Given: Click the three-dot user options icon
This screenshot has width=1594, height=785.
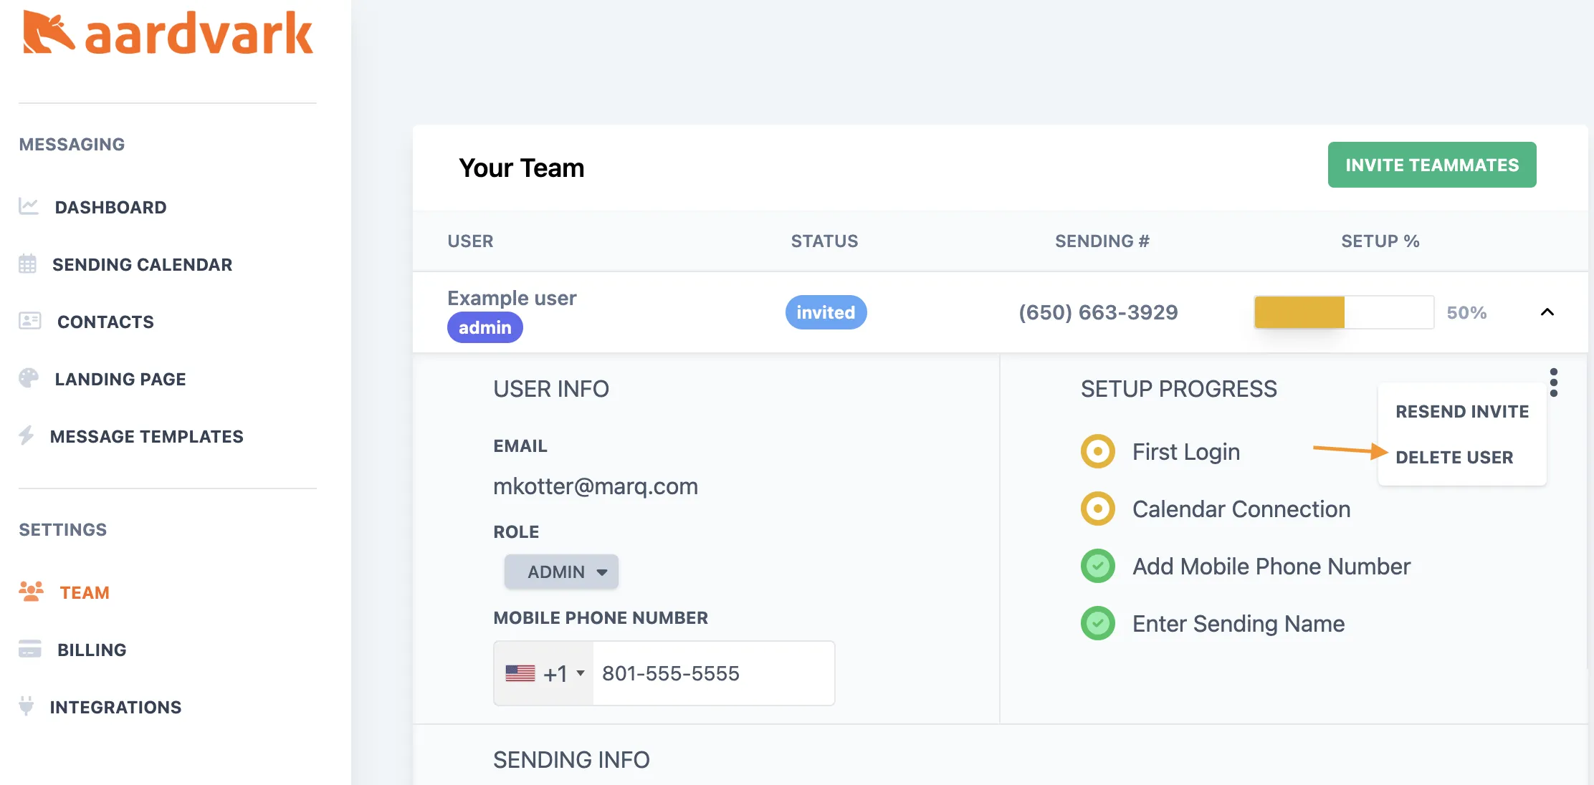Looking at the screenshot, I should coord(1553,382).
